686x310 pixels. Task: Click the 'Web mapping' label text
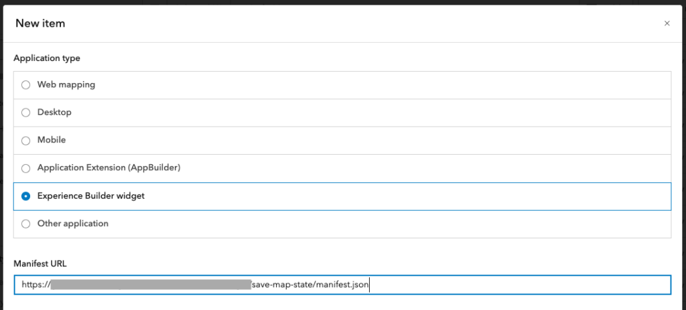pyautogui.click(x=66, y=84)
